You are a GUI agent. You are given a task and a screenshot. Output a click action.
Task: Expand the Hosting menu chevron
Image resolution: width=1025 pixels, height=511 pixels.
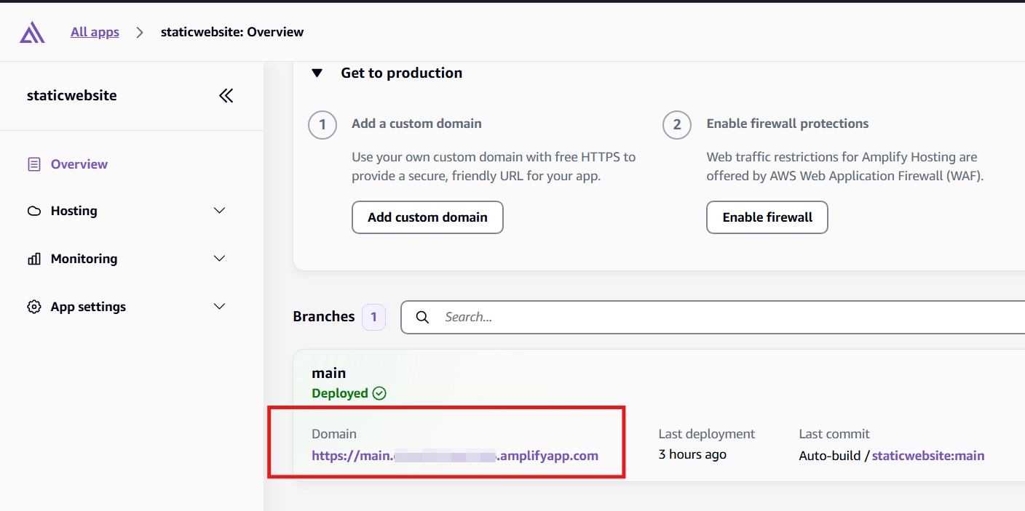coord(219,211)
